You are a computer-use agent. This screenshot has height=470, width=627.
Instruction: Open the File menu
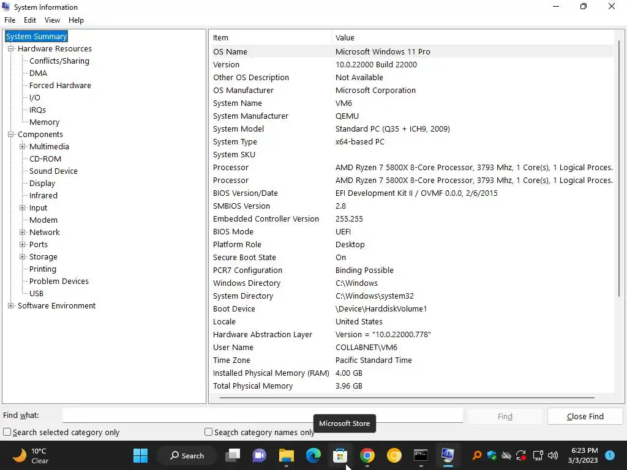point(10,20)
